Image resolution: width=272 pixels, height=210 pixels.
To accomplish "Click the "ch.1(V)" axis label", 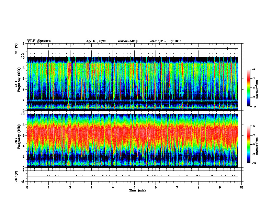I will coord(16,49).
